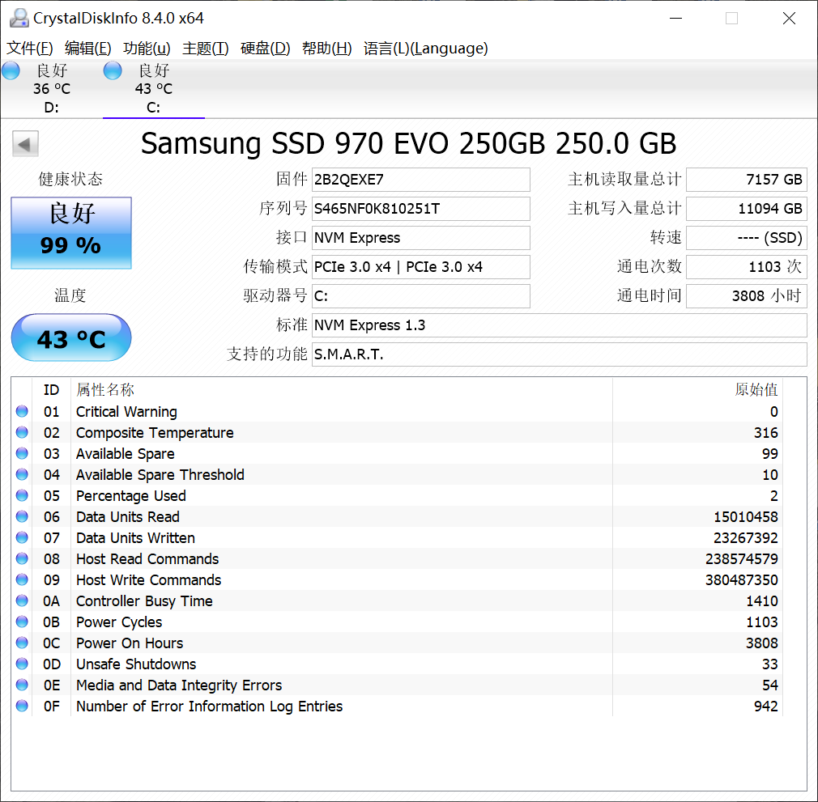Click the 43 °C temperature button

pyautogui.click(x=71, y=337)
